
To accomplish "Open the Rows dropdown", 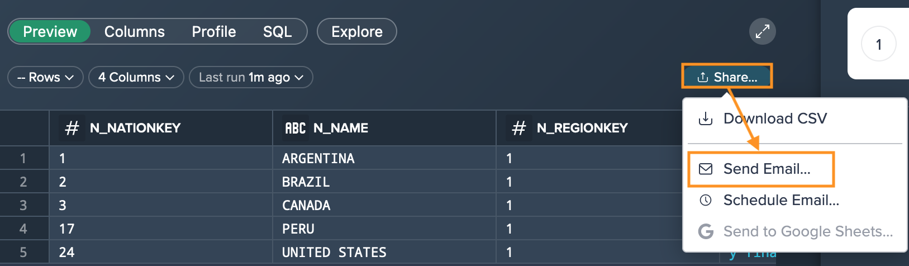I will coord(45,77).
